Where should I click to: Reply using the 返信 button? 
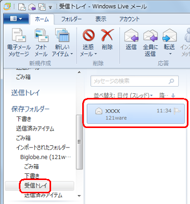point(131,39)
